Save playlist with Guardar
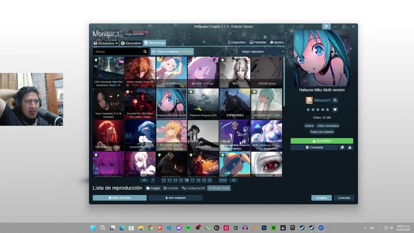The width and height of the screenshot is (414, 233). pyautogui.click(x=171, y=188)
